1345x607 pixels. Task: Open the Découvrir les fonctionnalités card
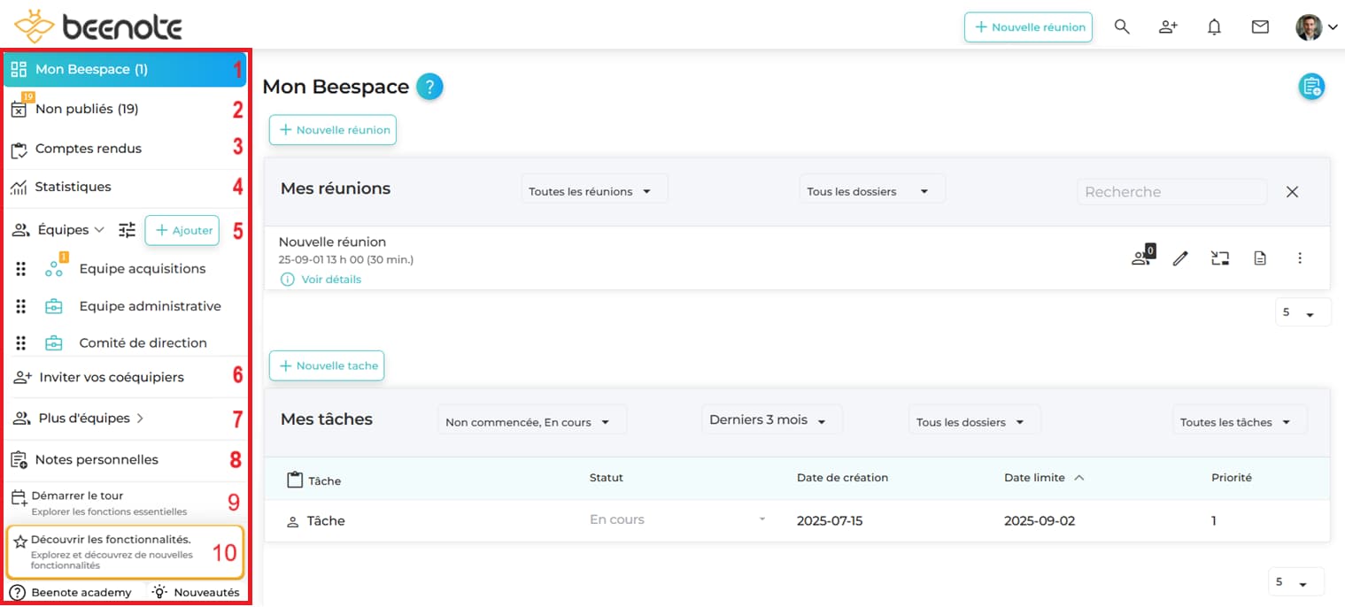pyautogui.click(x=125, y=552)
